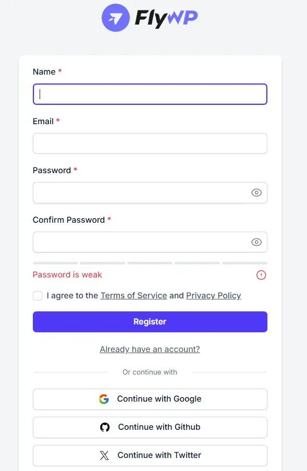Open the Terms of Service link
Screen dimensions: 307x471
(x=133, y=295)
